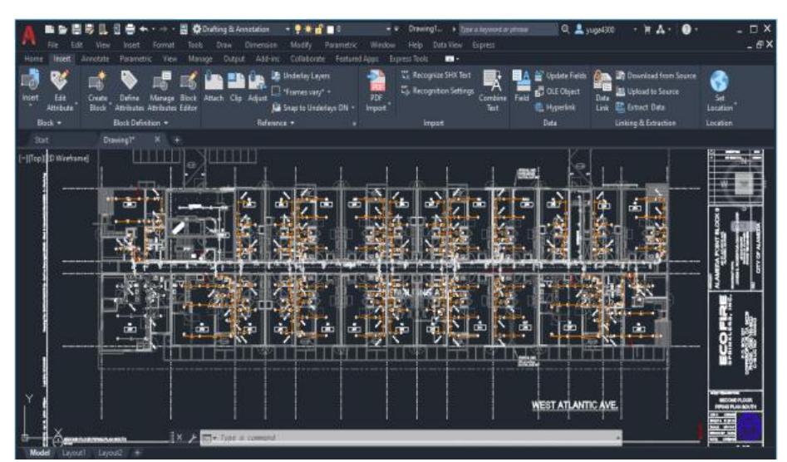Click the Hyperlink button in Data panel

pos(555,107)
